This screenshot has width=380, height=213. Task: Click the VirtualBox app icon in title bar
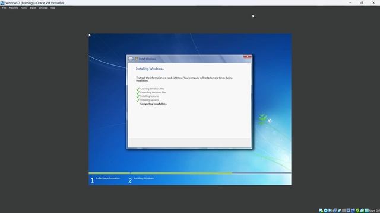(x=2, y=2)
